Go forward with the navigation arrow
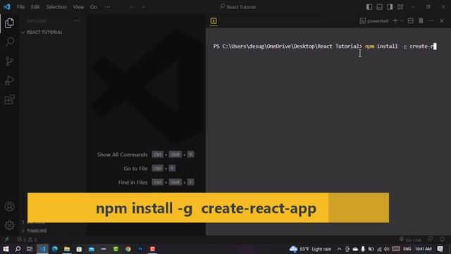This screenshot has width=451, height=254. pyautogui.click(x=142, y=7)
